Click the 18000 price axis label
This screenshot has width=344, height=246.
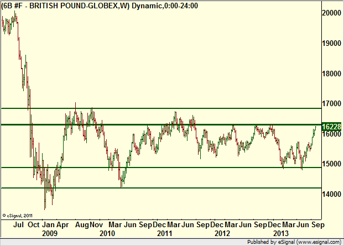331,74
